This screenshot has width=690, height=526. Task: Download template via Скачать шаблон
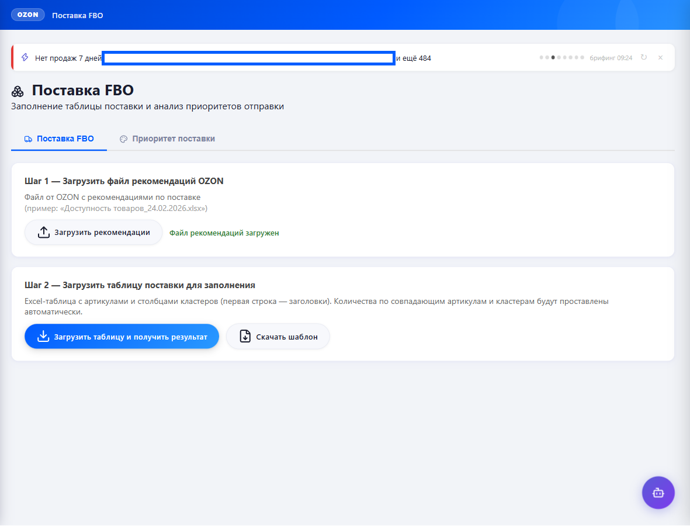(278, 337)
